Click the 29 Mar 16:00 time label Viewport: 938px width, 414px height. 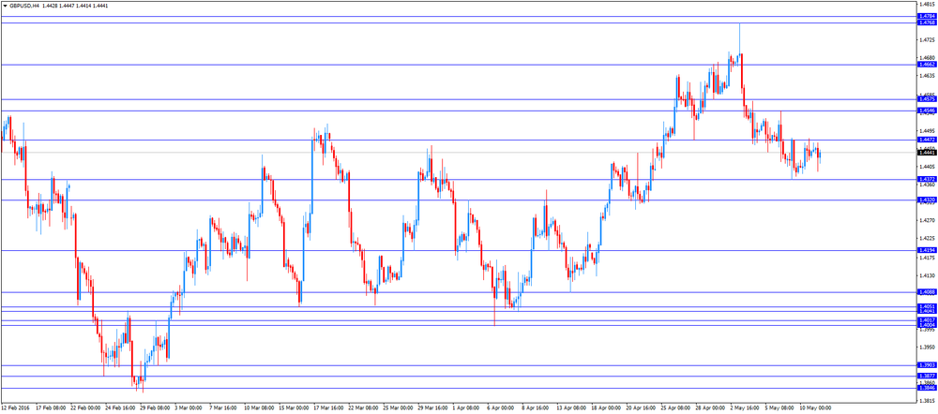tap(433, 409)
